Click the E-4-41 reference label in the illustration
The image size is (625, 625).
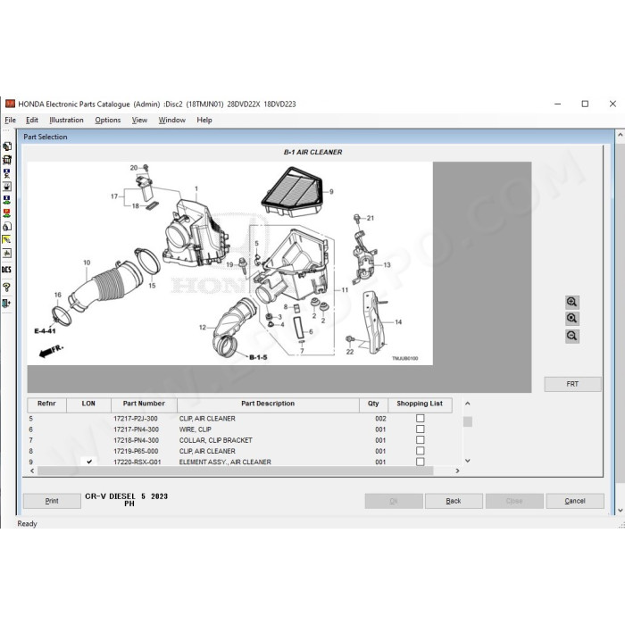[45, 331]
